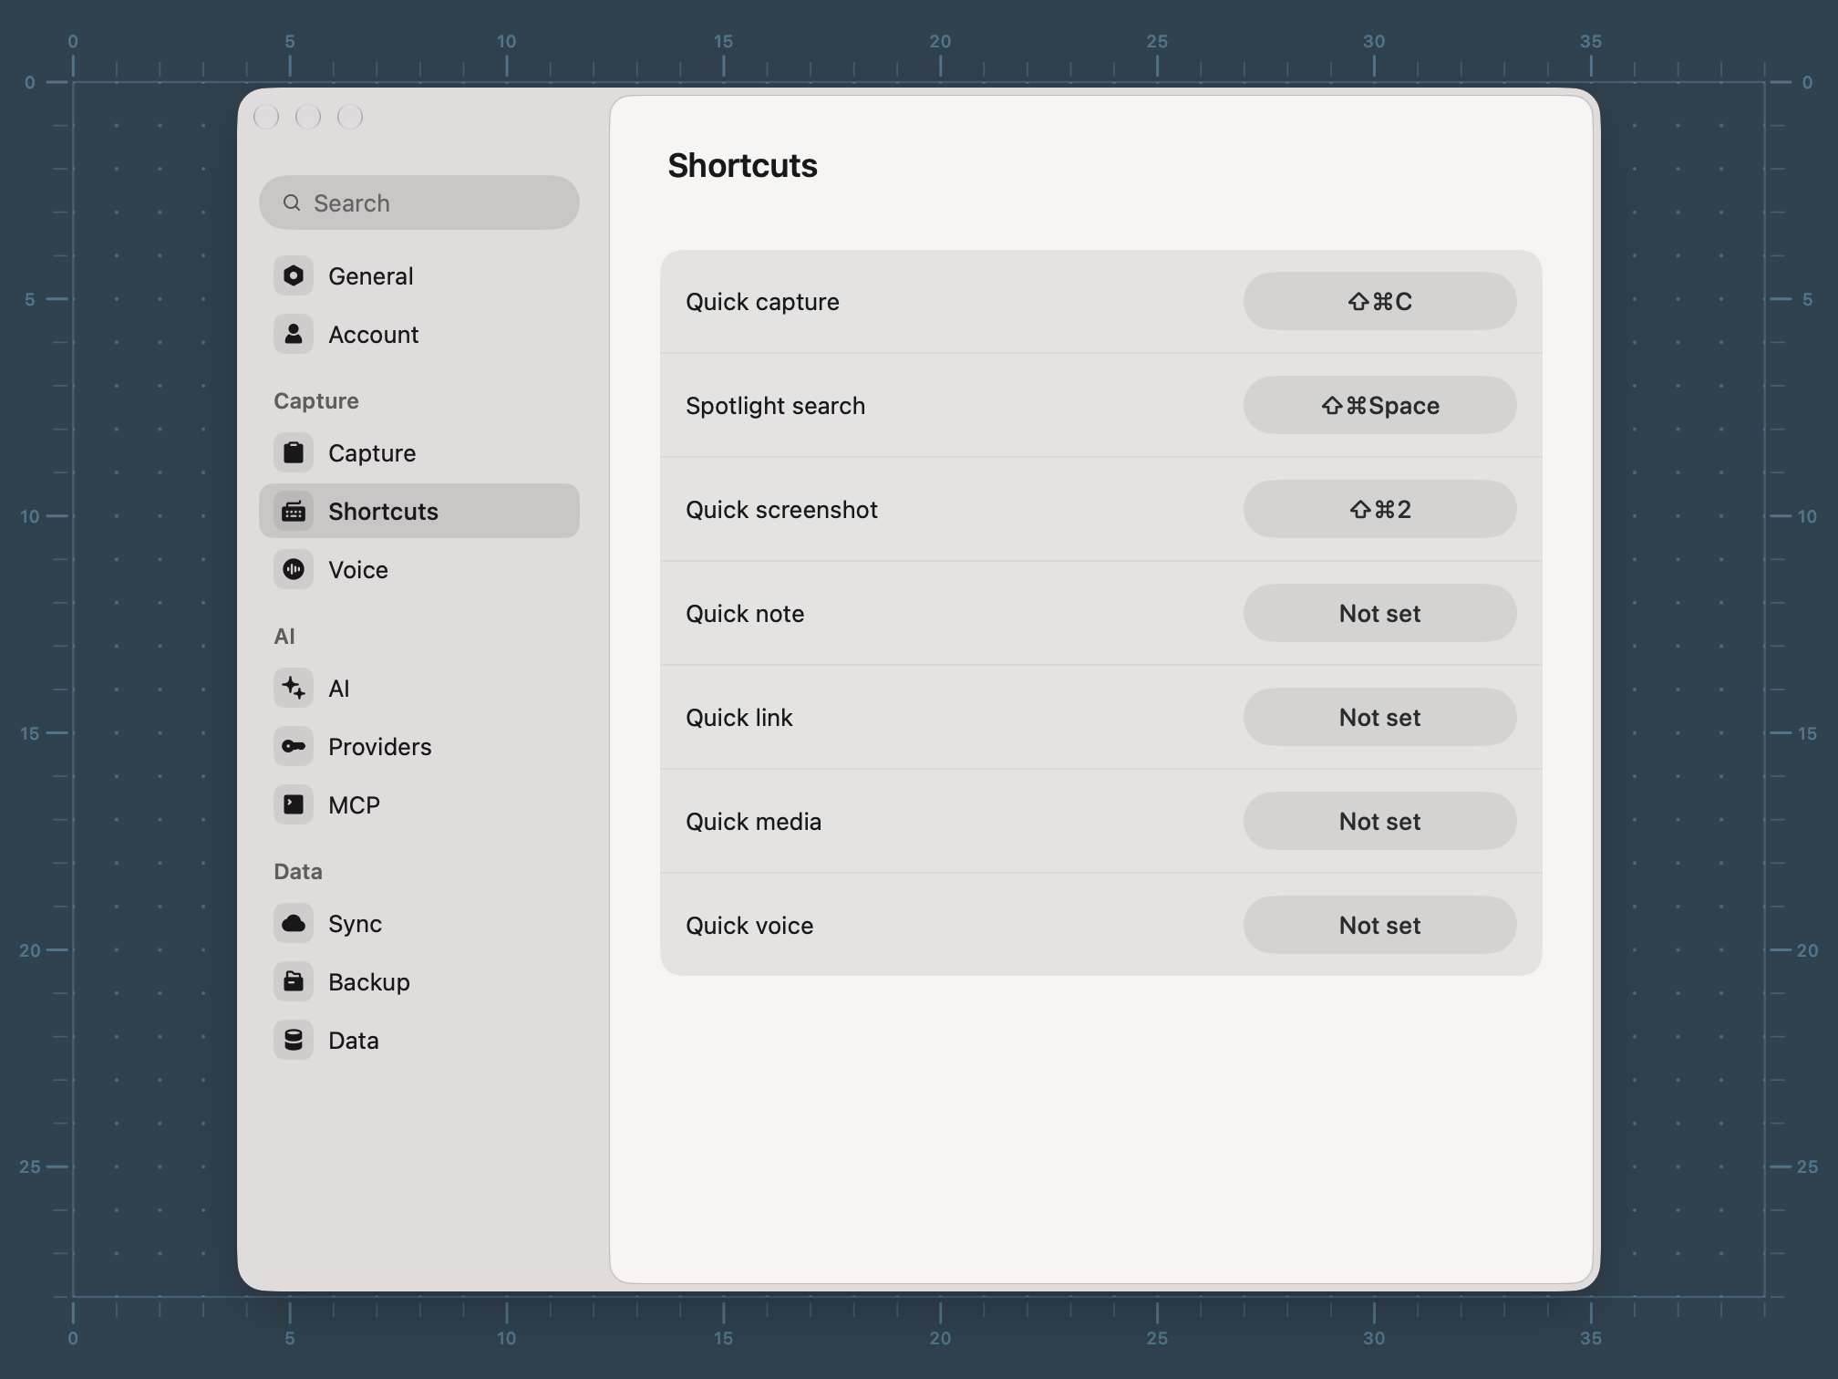Viewport: 1838px width, 1379px height.
Task: Click the Capture section header
Action: click(316, 401)
